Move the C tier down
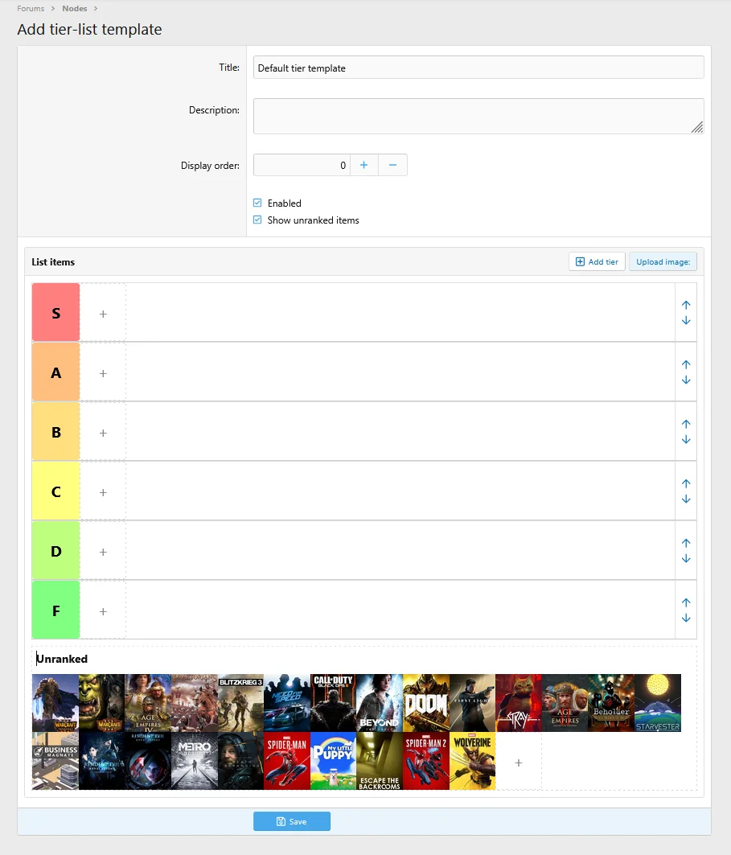Image resolution: width=731 pixels, height=855 pixels. click(x=686, y=499)
